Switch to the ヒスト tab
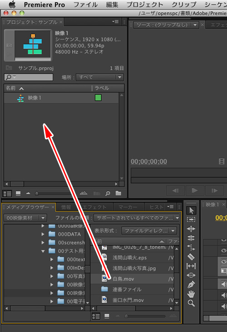Image resolution: width=227 pixels, height=332 pixels. [157, 207]
